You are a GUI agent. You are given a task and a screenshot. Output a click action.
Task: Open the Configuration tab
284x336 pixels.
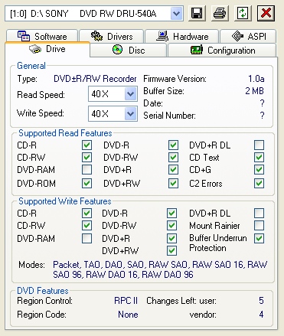click(x=222, y=50)
